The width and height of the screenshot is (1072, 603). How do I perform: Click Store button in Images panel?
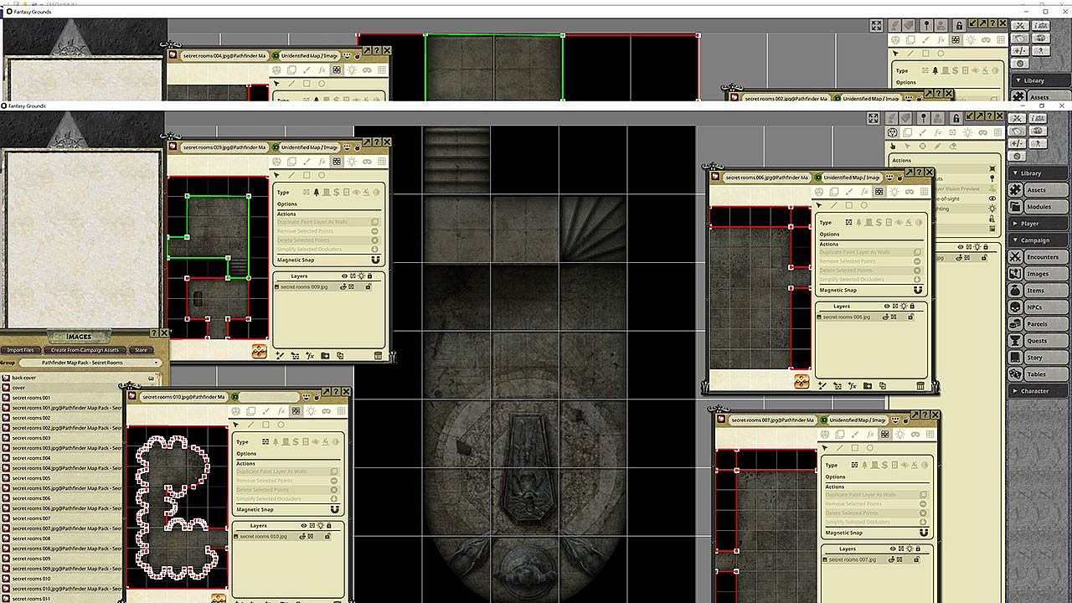click(x=141, y=350)
